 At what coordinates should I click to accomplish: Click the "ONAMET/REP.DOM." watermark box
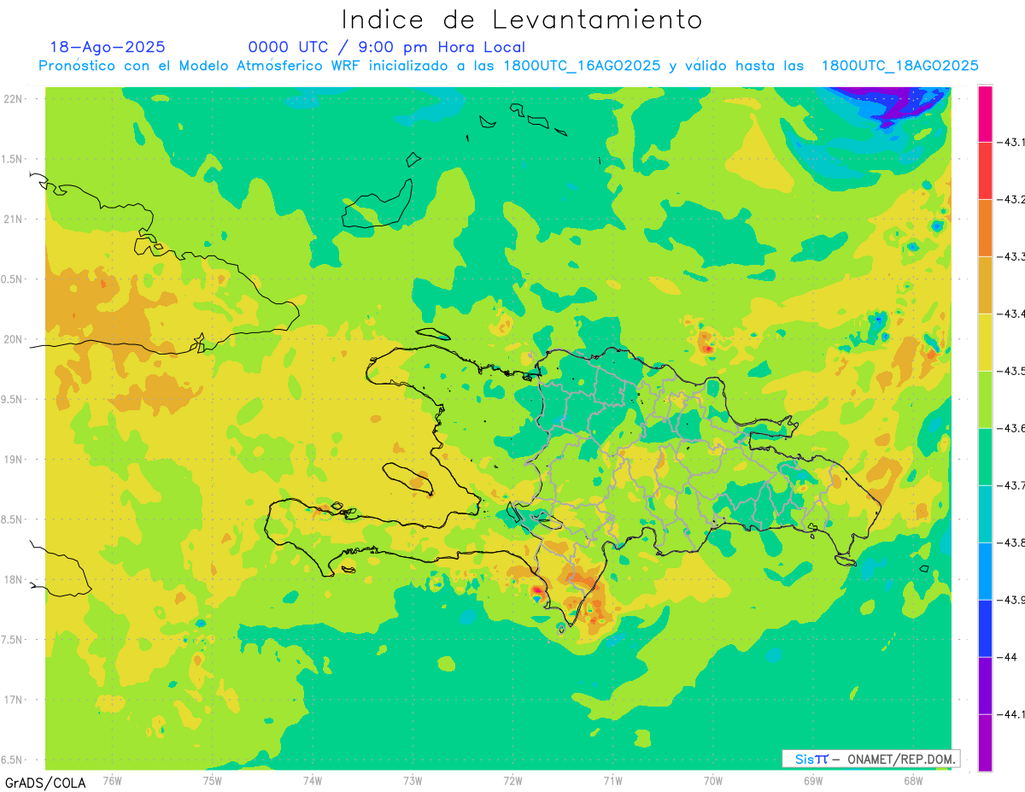tap(871, 759)
